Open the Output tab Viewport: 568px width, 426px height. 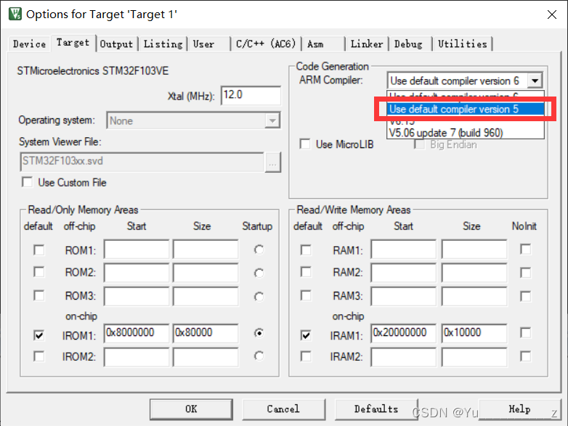point(117,44)
